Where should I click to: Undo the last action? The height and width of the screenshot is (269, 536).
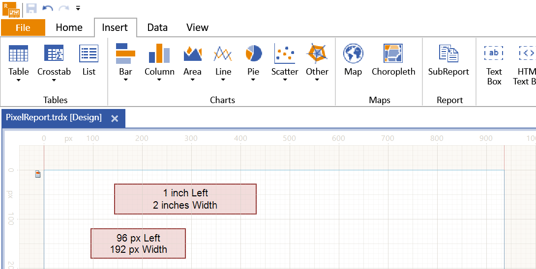click(48, 8)
